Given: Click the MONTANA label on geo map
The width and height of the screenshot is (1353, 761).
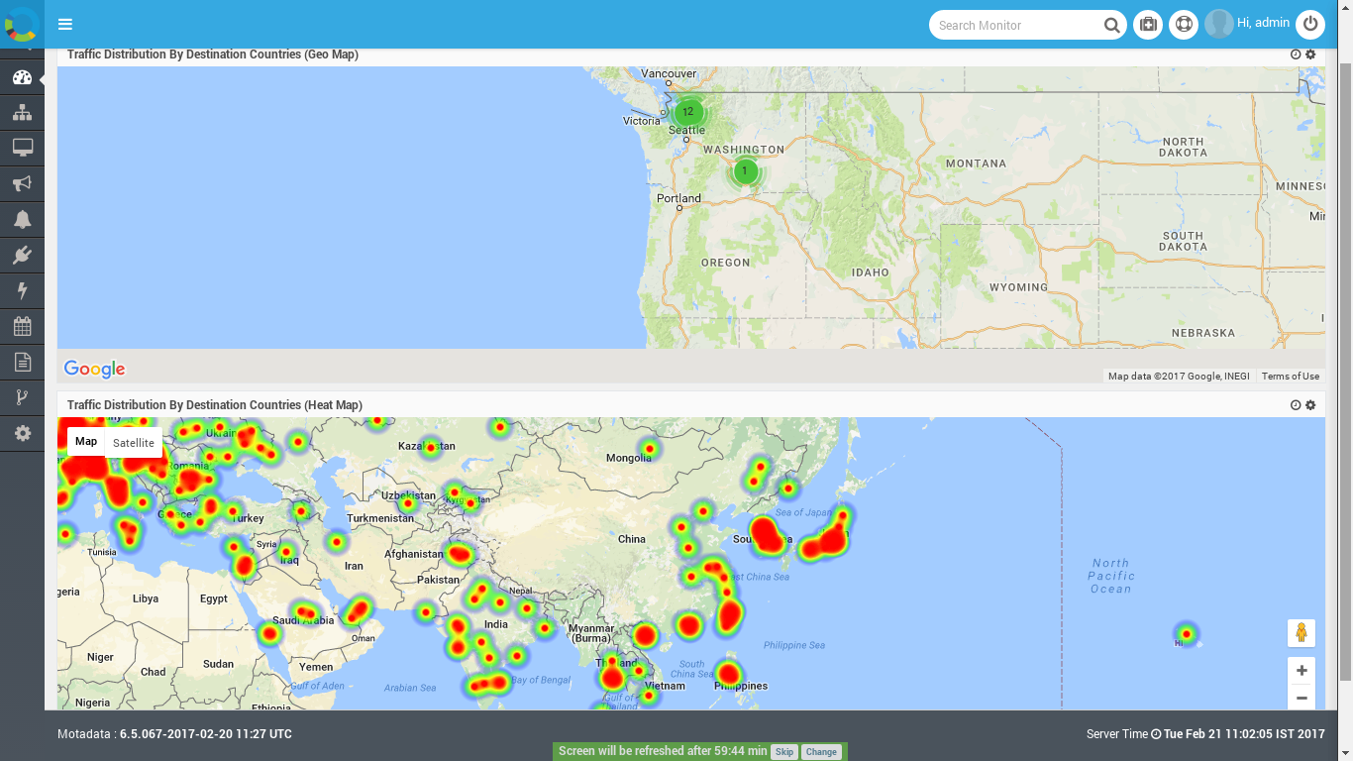Looking at the screenshot, I should (976, 163).
